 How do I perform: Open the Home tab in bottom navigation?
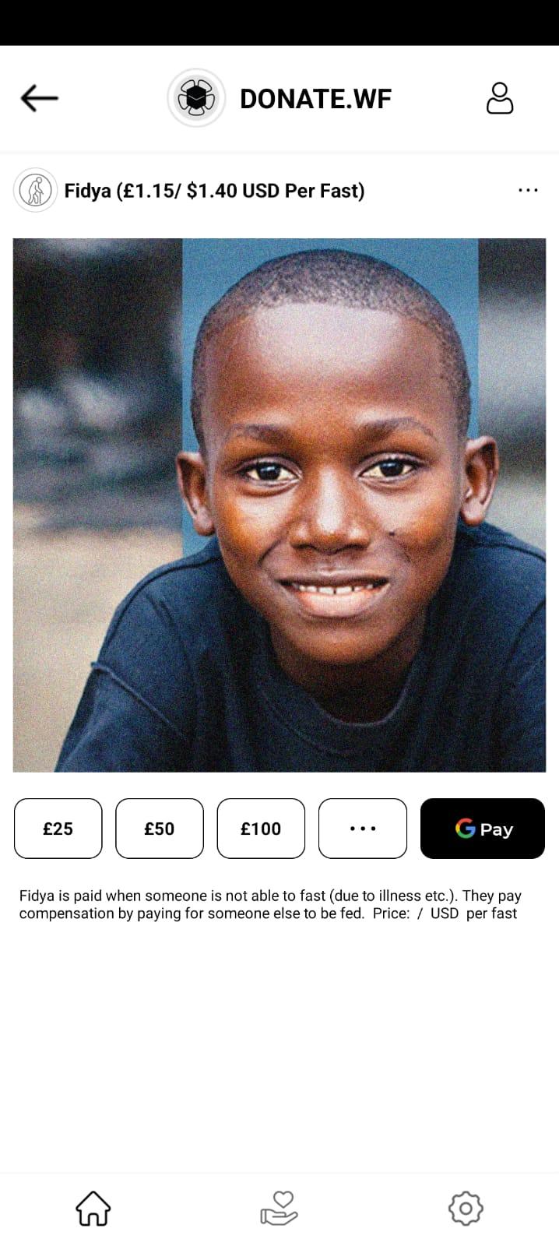[93, 1209]
